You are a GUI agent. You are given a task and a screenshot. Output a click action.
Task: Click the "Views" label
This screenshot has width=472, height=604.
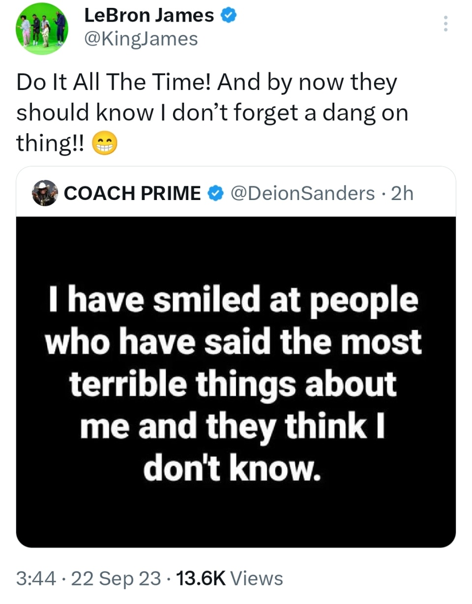[x=257, y=578]
